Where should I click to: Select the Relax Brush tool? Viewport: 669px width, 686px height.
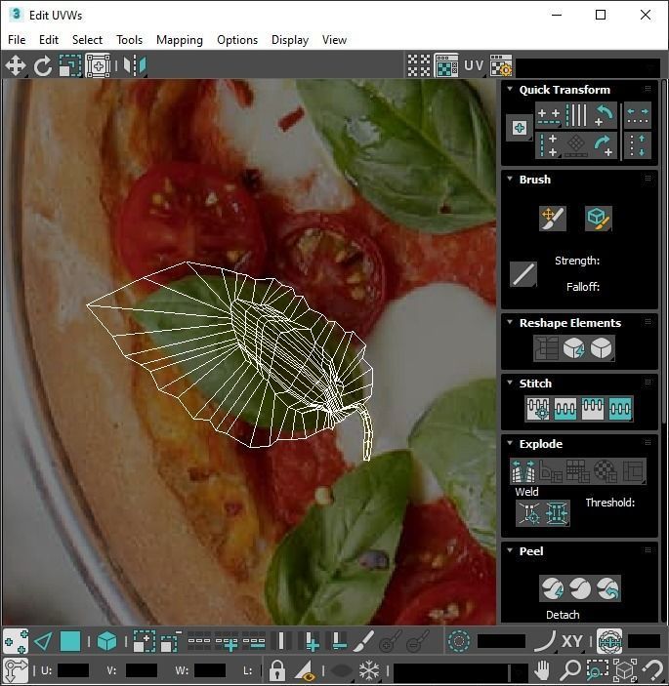[598, 219]
